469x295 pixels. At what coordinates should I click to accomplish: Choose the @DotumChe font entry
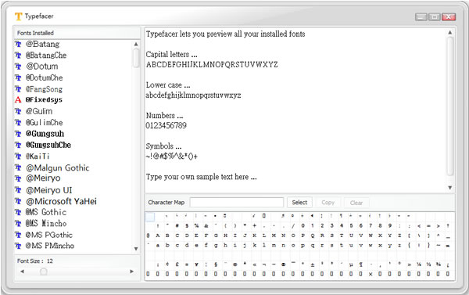tap(45, 78)
